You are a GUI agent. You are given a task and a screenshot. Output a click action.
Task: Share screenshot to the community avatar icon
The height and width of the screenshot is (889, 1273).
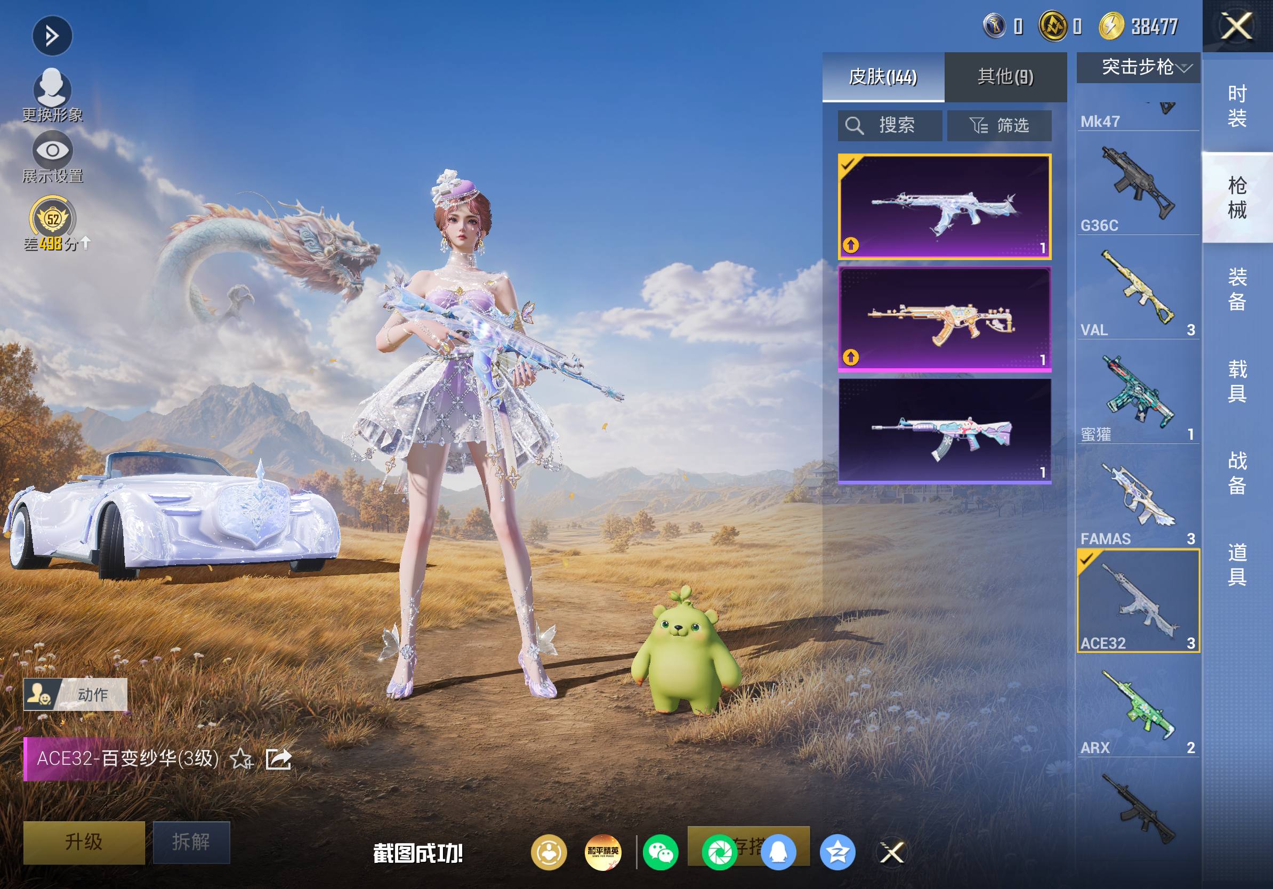tap(549, 852)
